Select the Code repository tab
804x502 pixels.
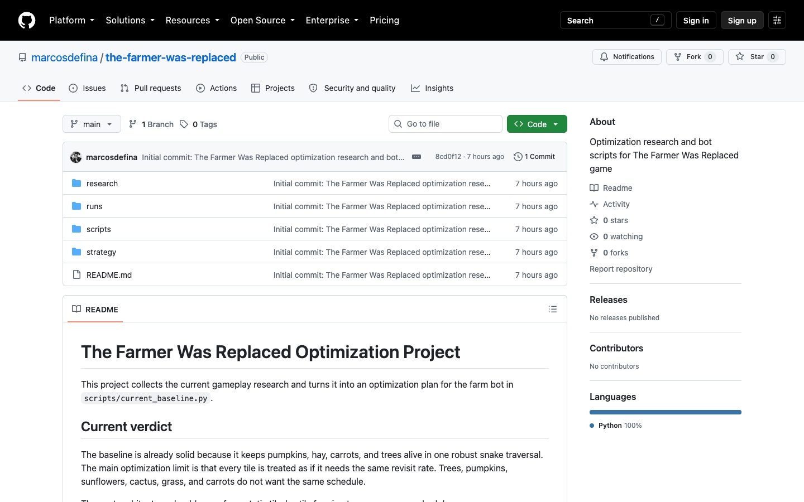click(39, 88)
